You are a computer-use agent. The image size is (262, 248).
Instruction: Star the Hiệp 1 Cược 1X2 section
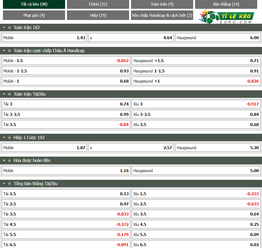point(10,137)
